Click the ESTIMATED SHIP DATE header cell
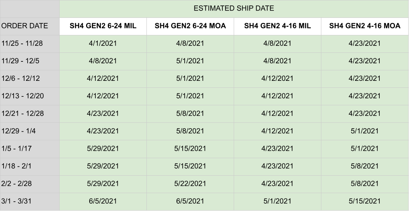This screenshot has width=409, height=211. pos(234,9)
